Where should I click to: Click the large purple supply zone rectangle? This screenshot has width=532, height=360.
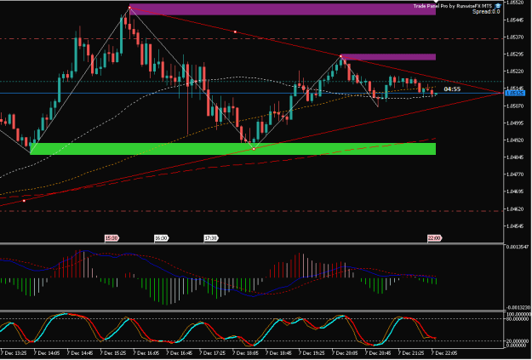tap(283, 9)
